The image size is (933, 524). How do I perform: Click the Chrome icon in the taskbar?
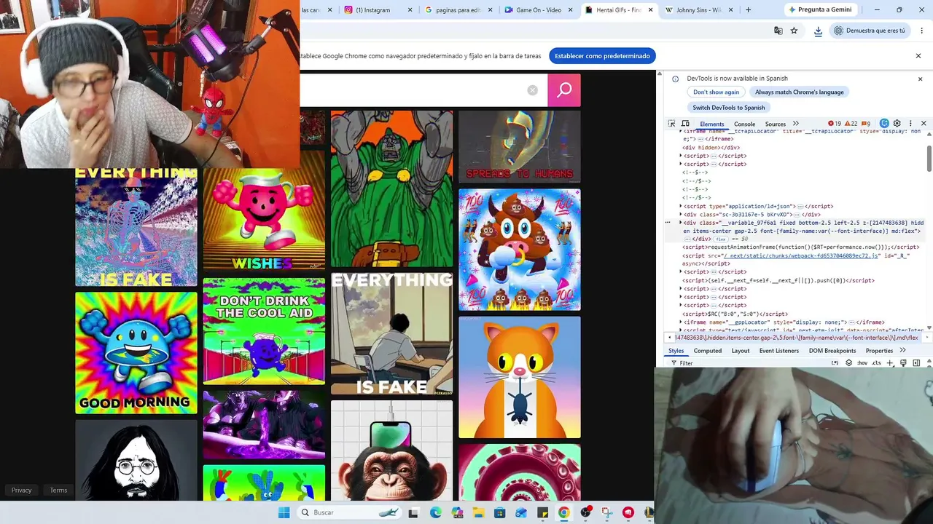(563, 512)
